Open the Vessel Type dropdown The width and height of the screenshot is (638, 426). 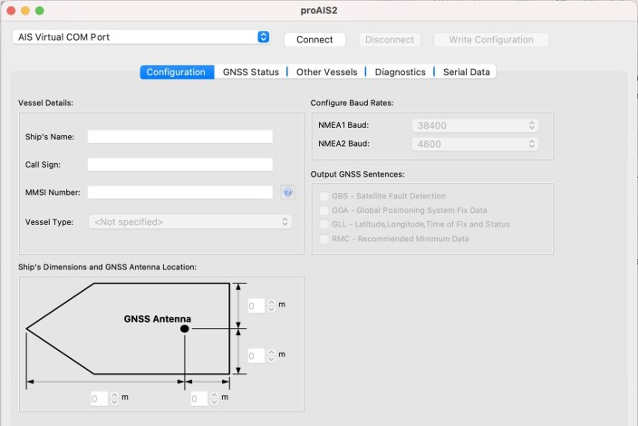tap(190, 222)
